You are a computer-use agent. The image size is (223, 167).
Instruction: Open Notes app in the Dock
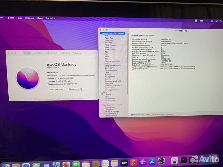click(115, 163)
